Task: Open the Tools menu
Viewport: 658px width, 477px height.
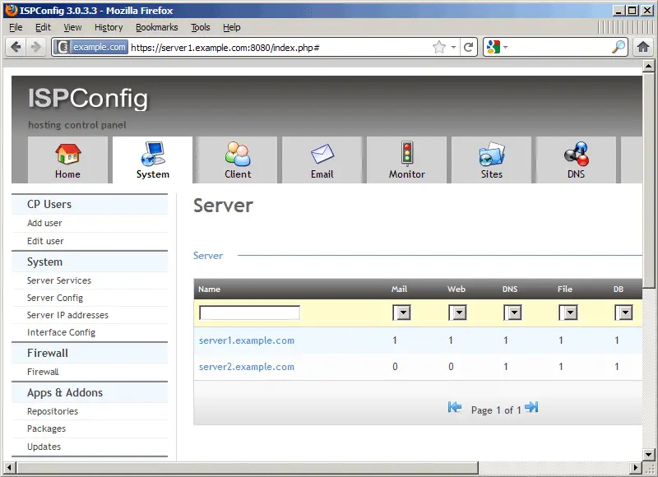Action: [x=201, y=27]
